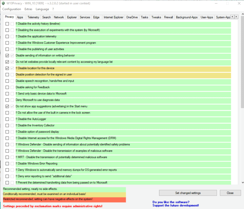Switch to the Edge tab
The width and height of the screenshot is (244, 209).
click(x=96, y=17)
